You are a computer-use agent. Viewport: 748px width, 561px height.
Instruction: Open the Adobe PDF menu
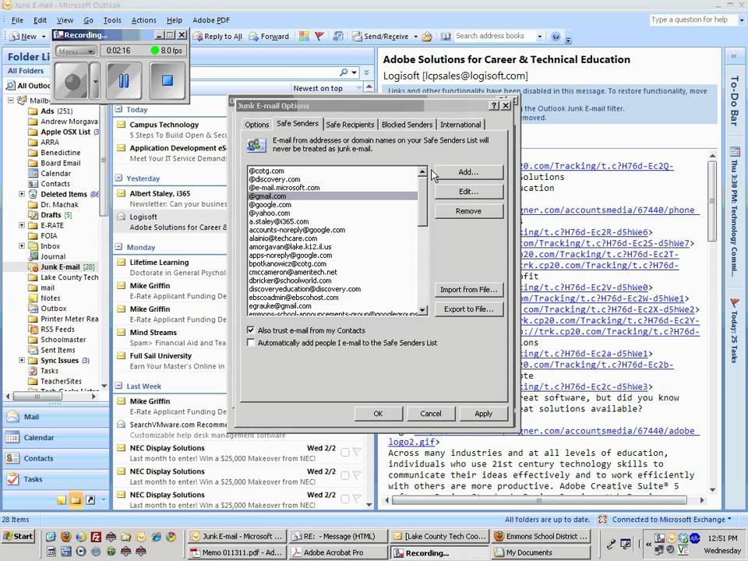tap(211, 20)
